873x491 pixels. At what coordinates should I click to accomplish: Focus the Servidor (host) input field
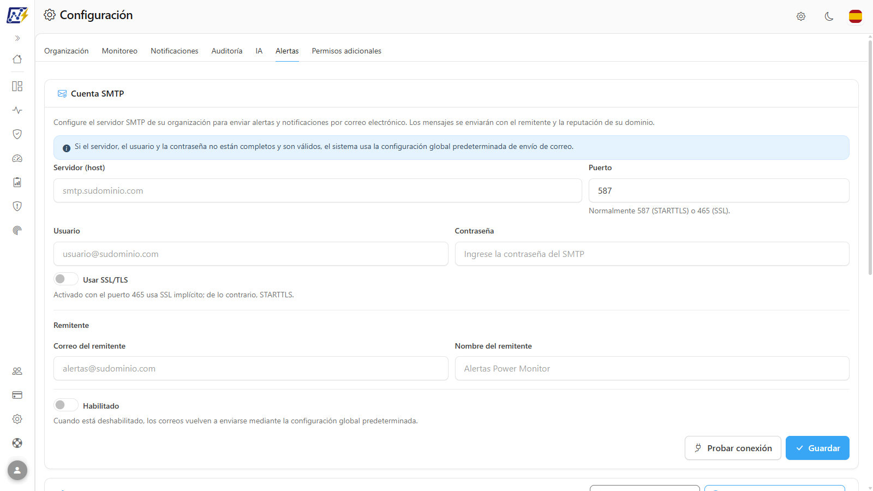coord(318,190)
